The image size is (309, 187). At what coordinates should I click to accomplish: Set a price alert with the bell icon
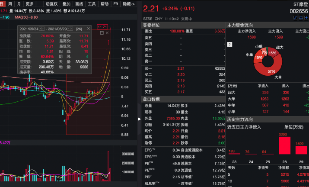(x=301, y=18)
